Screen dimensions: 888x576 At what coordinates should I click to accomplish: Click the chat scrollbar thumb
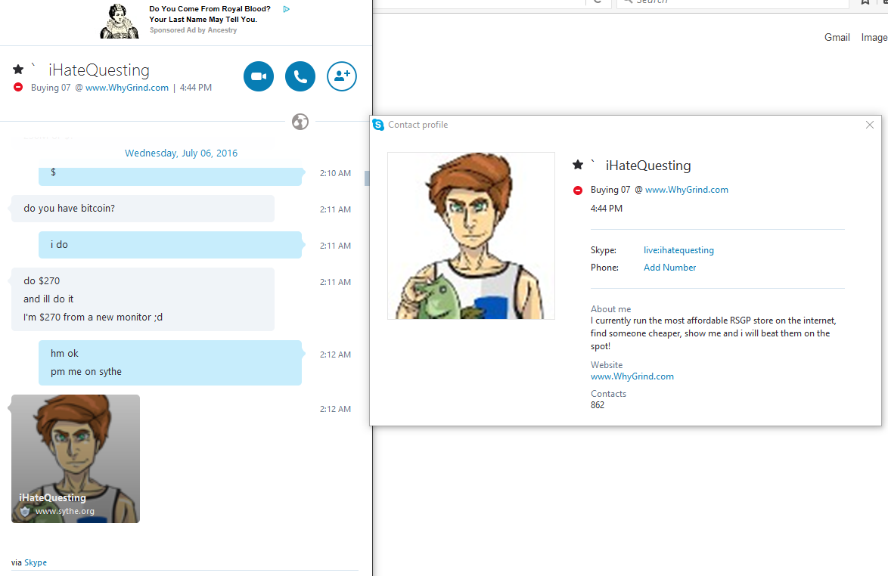pos(367,178)
